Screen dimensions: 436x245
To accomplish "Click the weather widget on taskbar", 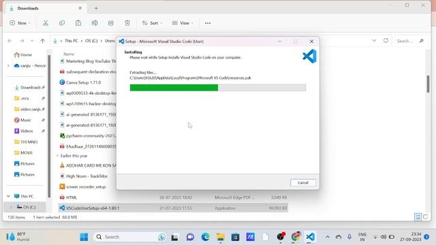I will click(x=18, y=237).
